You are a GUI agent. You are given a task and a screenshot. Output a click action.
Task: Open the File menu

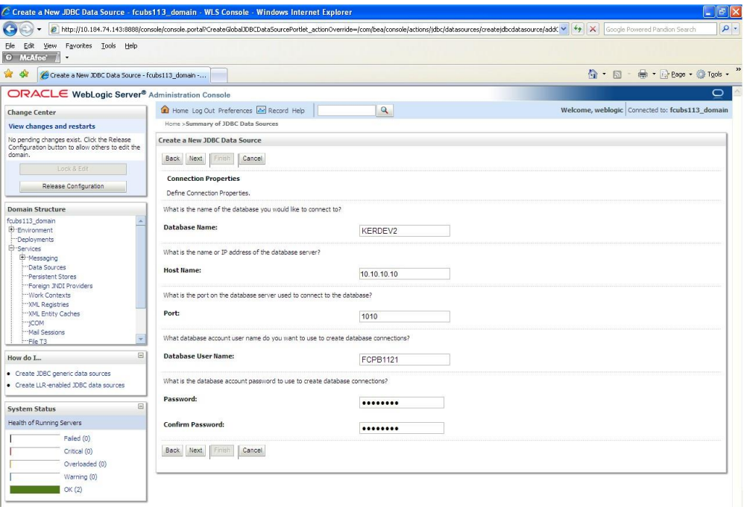(x=10, y=45)
